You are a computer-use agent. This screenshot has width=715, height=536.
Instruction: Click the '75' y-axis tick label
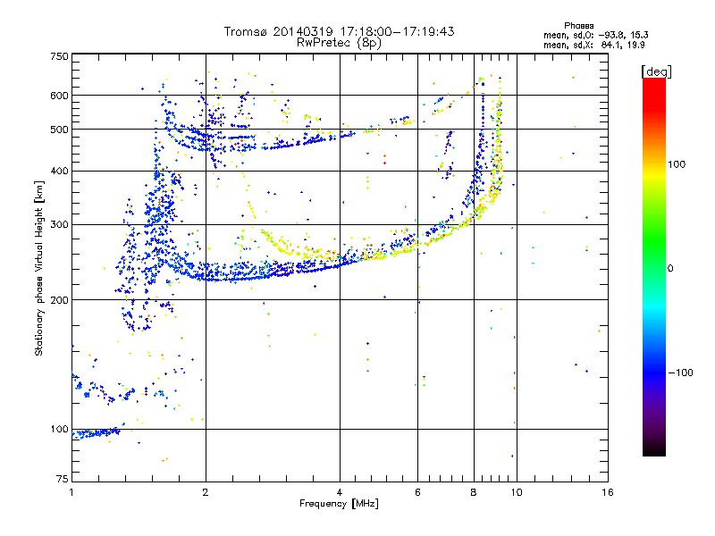point(63,479)
